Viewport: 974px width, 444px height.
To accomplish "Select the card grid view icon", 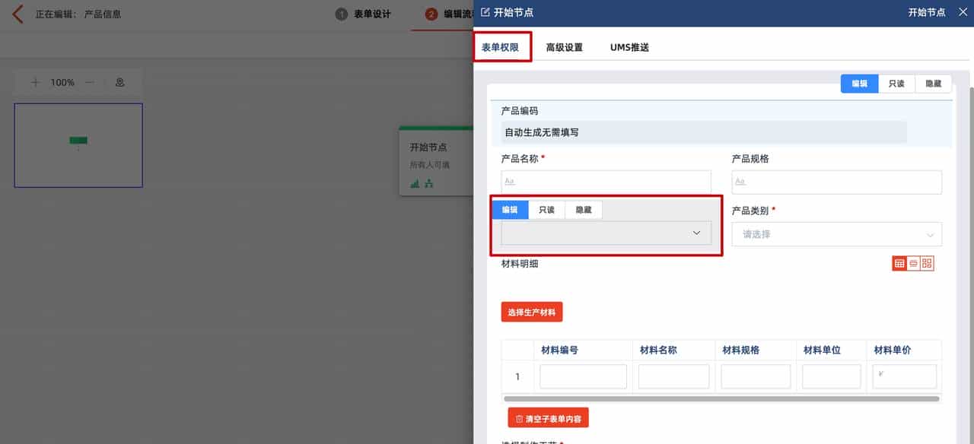I will pyautogui.click(x=927, y=262).
